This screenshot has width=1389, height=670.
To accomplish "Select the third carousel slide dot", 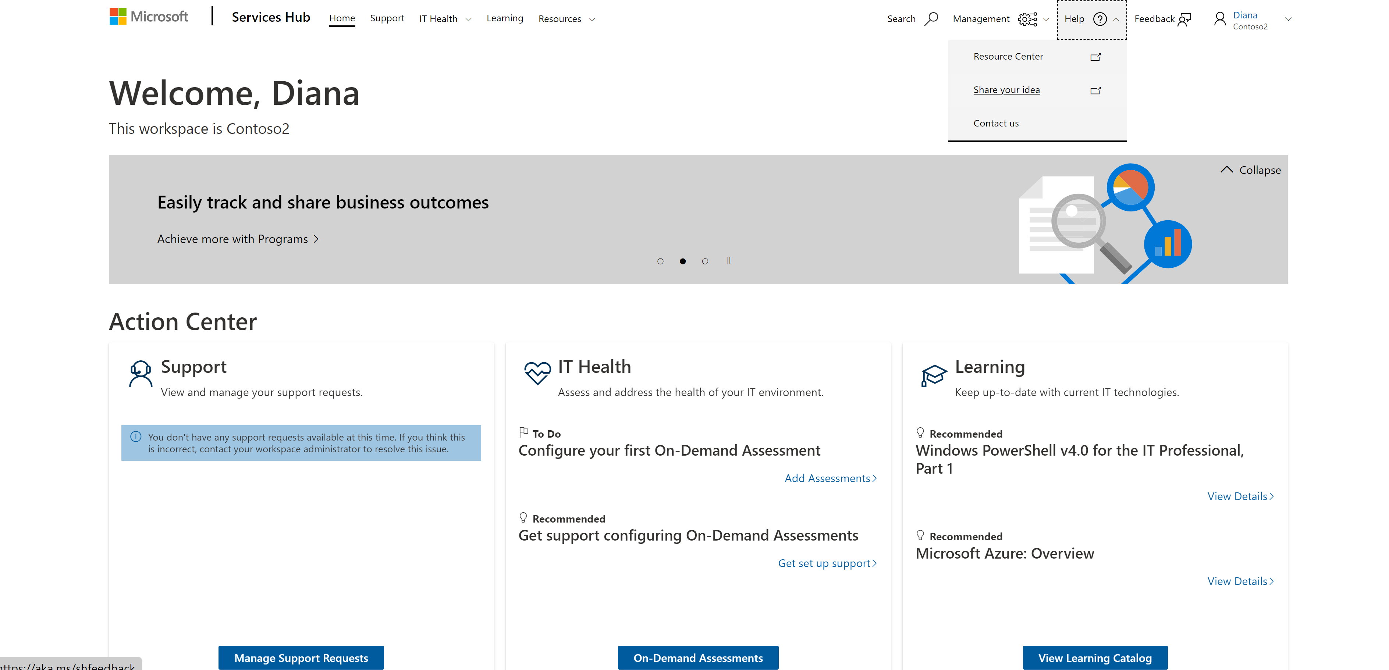I will coord(705,261).
